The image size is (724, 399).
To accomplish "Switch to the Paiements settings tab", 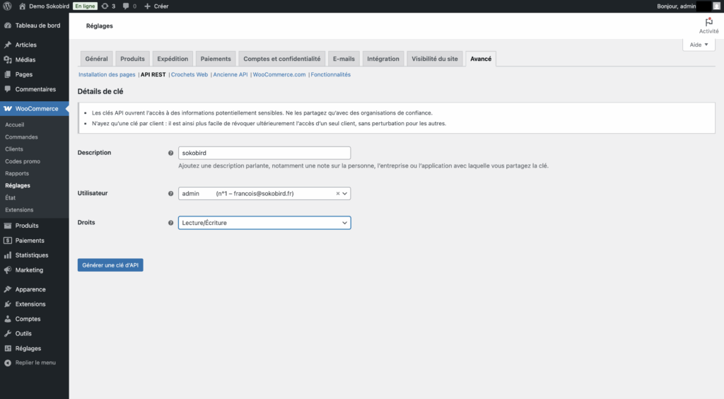I will click(216, 59).
